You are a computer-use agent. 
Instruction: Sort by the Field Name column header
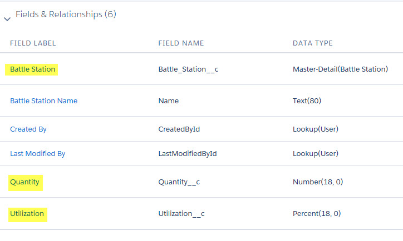[x=181, y=43]
